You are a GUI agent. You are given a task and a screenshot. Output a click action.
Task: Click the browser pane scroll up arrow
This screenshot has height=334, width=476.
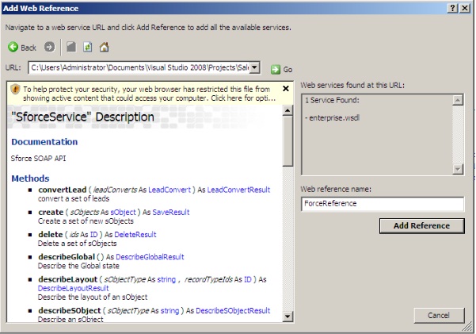tap(288, 110)
